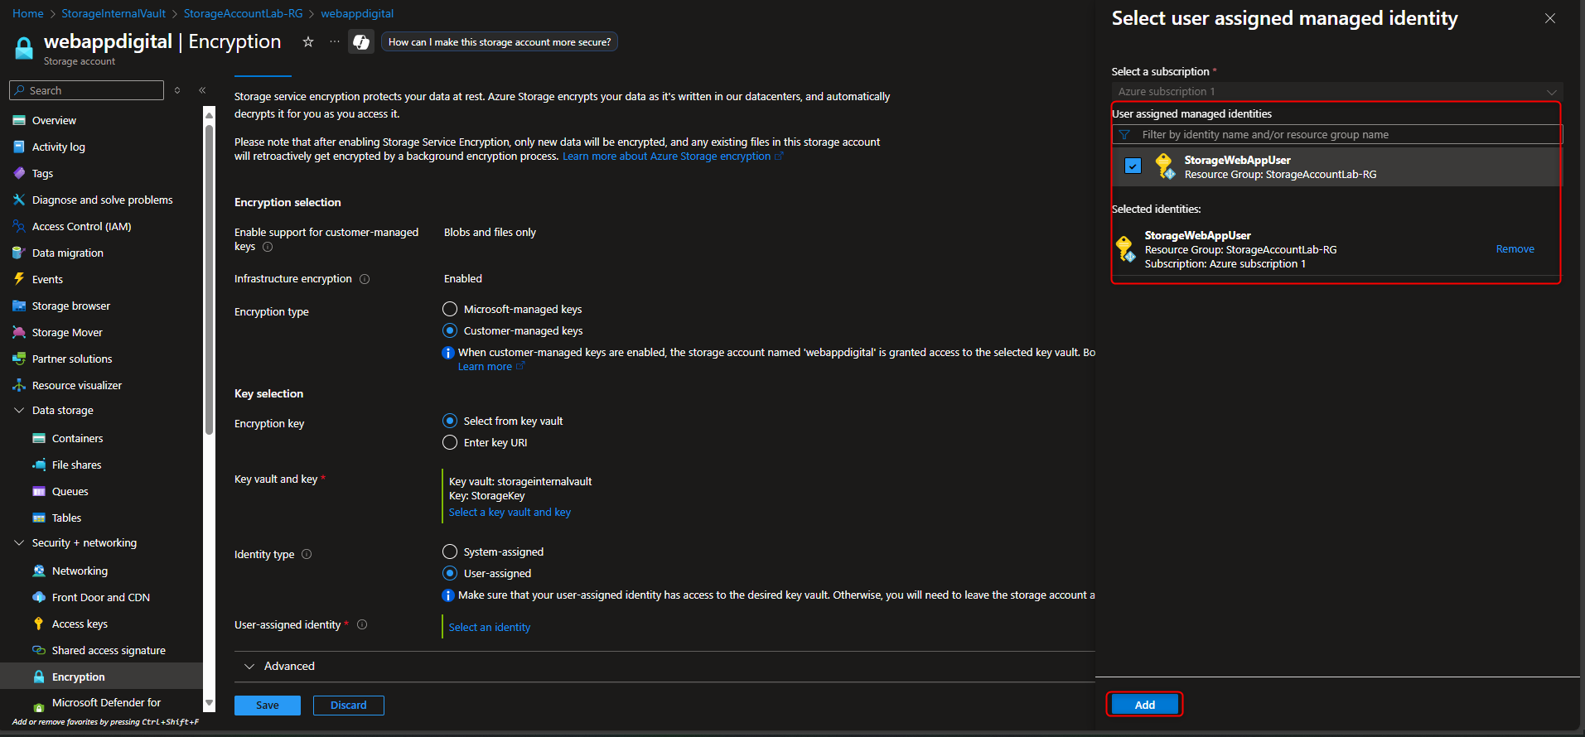Click Select an identity link
Viewport: 1585px width, 737px height.
click(490, 627)
